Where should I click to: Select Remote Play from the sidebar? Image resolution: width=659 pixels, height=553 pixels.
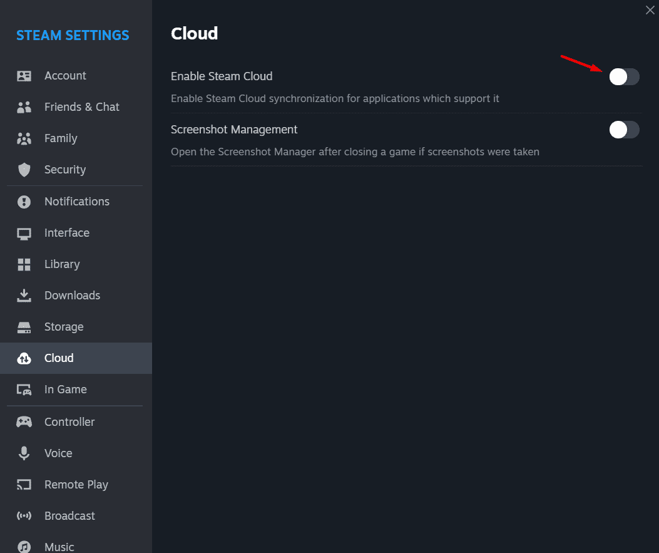76,484
